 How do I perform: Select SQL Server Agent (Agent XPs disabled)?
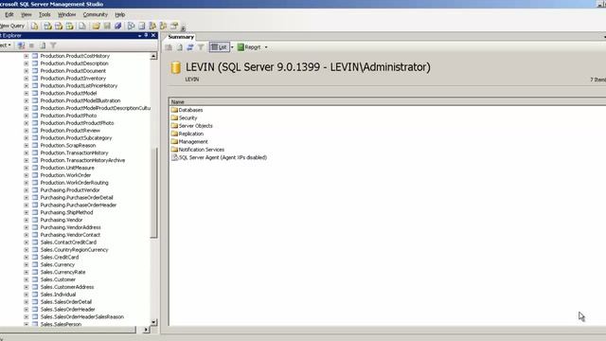click(223, 157)
